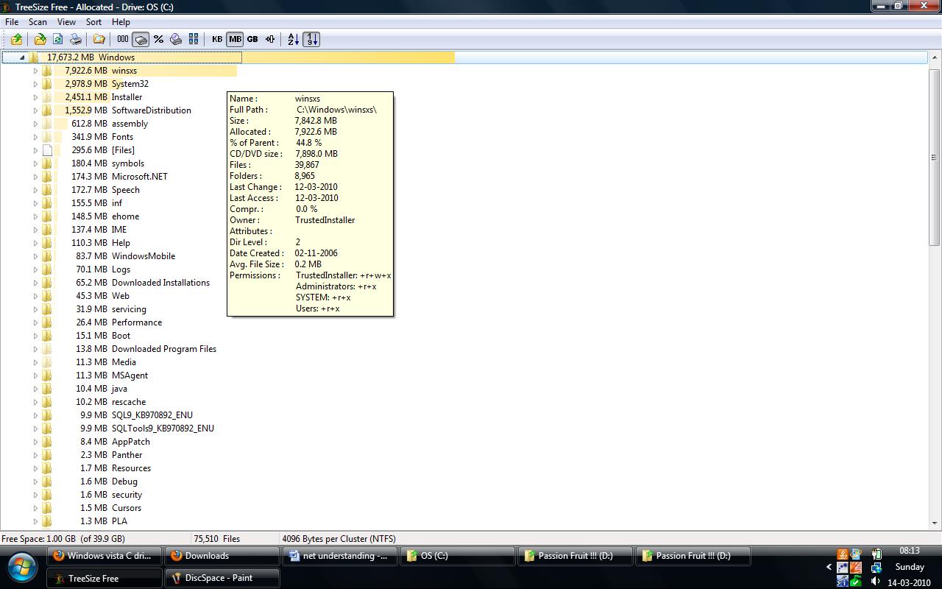Expand the System32 folder
Viewport: 942px width, 589px height.
(x=35, y=84)
